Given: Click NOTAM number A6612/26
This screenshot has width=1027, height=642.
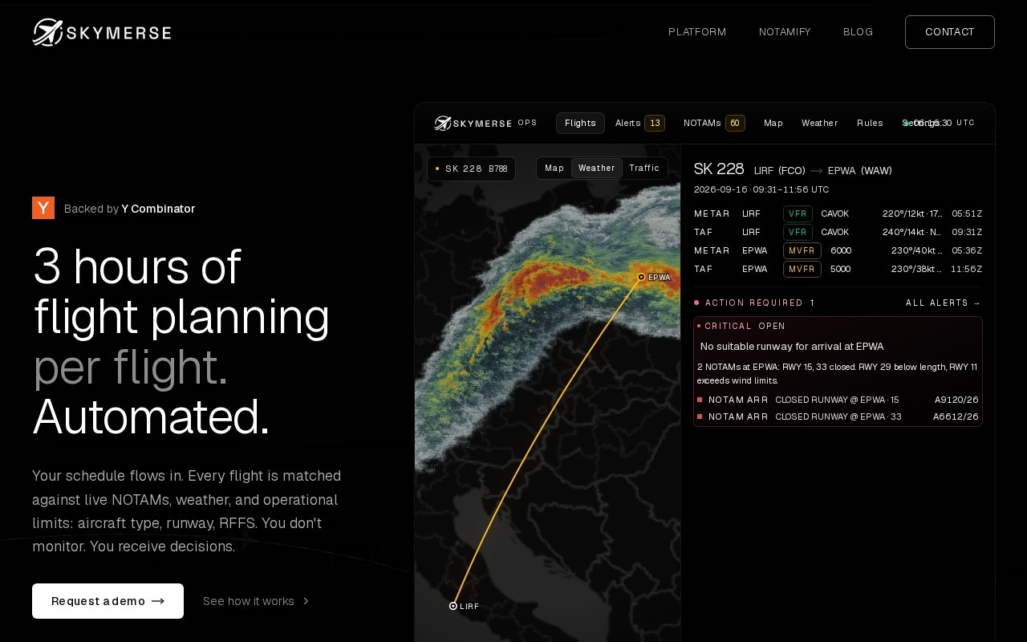Looking at the screenshot, I should pyautogui.click(x=956, y=416).
